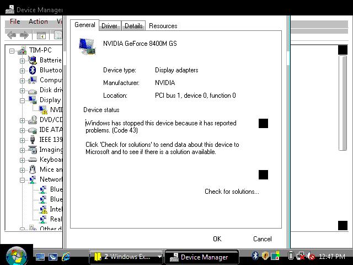Select the NVIDIA device warning icon

[43, 110]
